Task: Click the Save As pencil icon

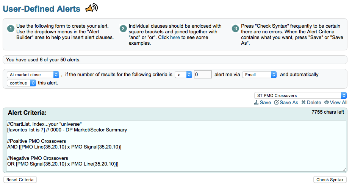Action: click(x=277, y=103)
